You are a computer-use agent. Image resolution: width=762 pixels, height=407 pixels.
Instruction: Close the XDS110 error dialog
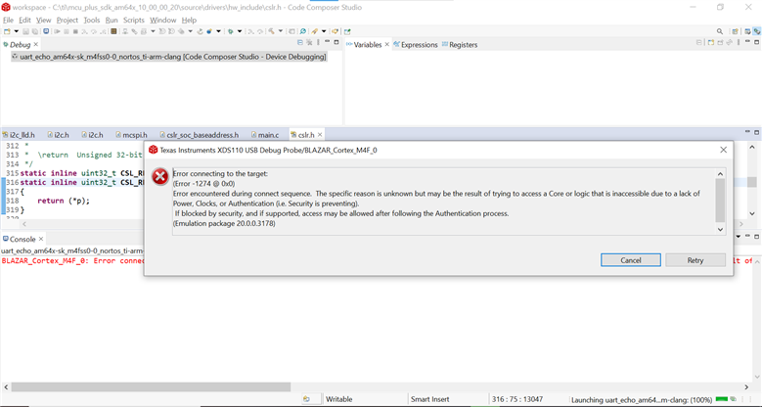(x=723, y=150)
